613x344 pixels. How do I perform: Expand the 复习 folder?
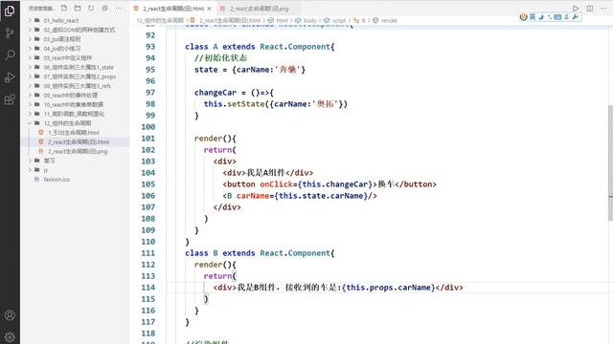[x=75, y=161]
